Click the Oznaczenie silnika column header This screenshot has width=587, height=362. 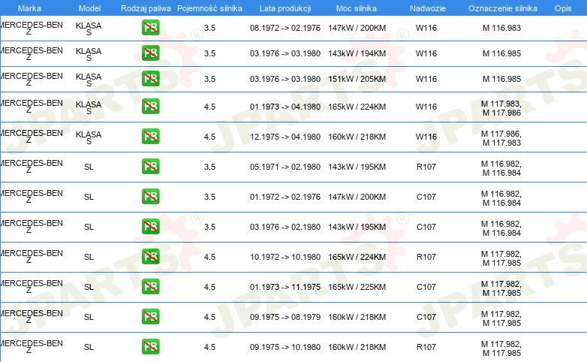coord(503,8)
